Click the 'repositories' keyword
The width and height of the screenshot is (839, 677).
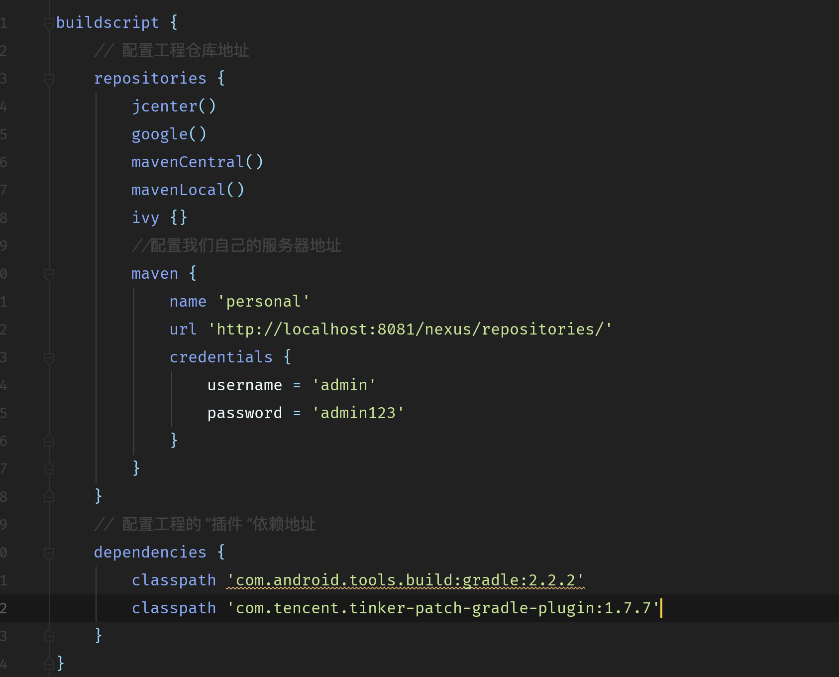tap(150, 78)
